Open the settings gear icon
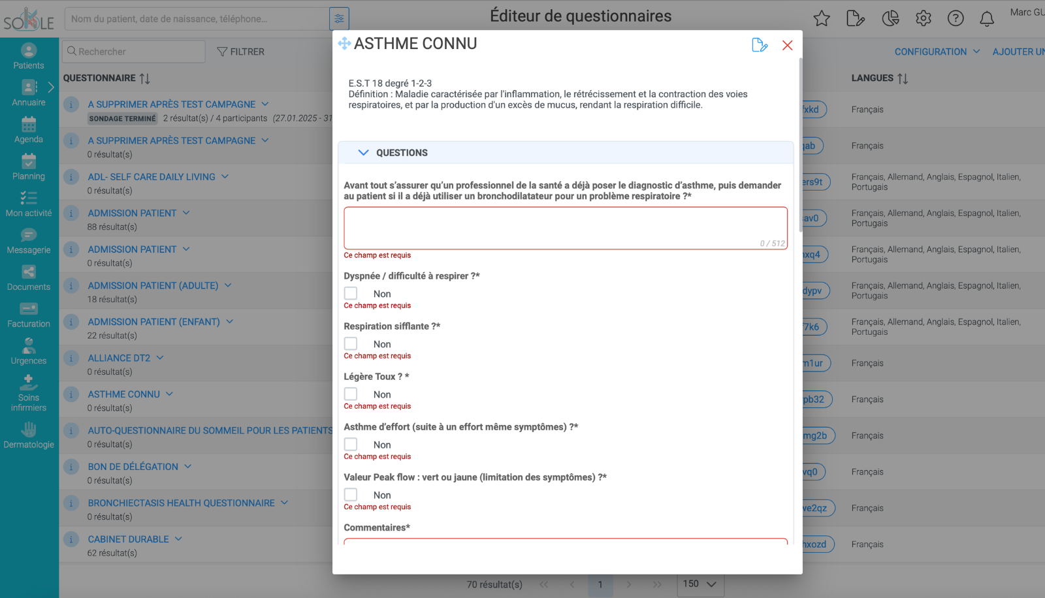 924,18
